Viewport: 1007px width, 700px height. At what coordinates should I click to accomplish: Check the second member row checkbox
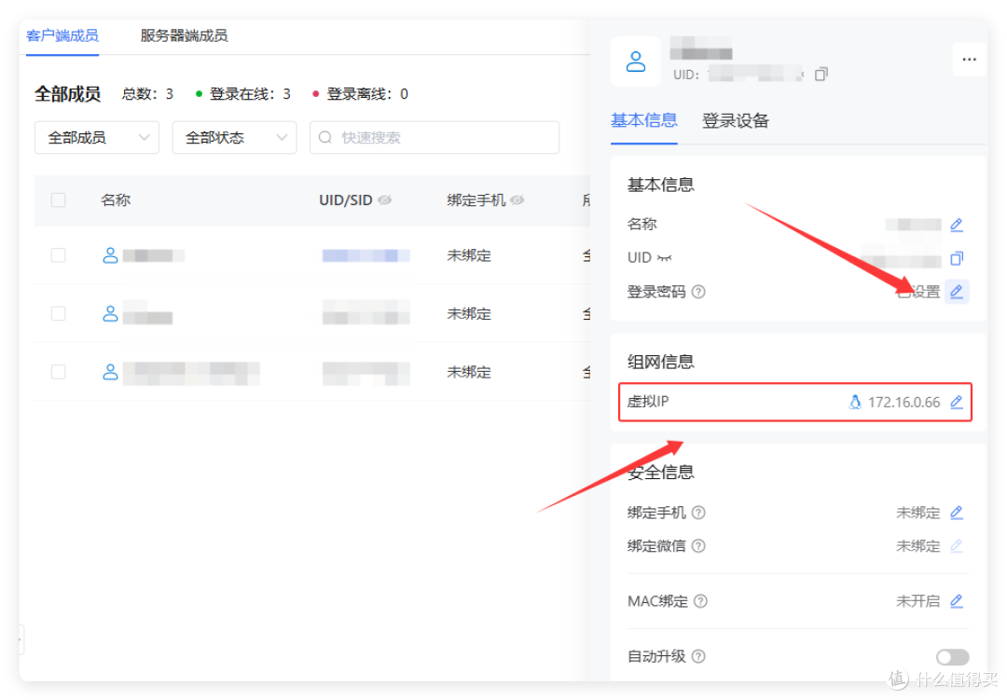(x=59, y=313)
